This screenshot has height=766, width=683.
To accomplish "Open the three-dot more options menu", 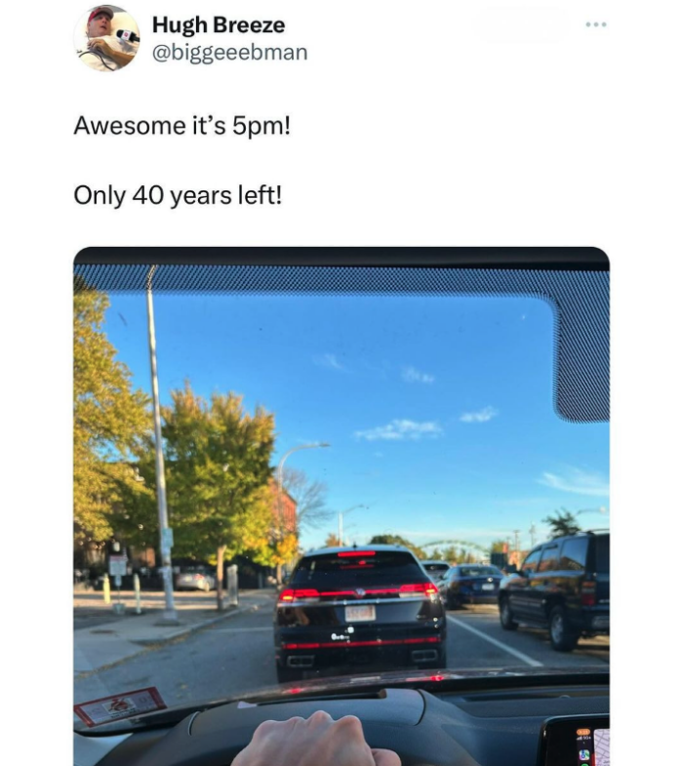I will click(x=596, y=24).
